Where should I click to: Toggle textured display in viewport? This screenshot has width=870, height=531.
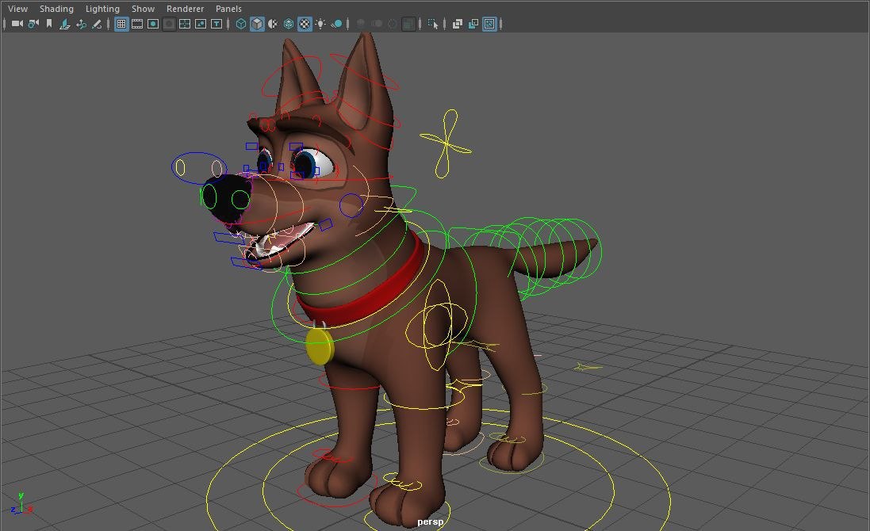[304, 24]
